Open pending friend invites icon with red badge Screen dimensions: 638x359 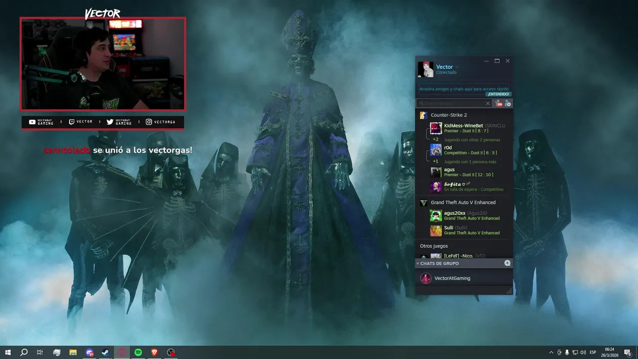pos(498,103)
